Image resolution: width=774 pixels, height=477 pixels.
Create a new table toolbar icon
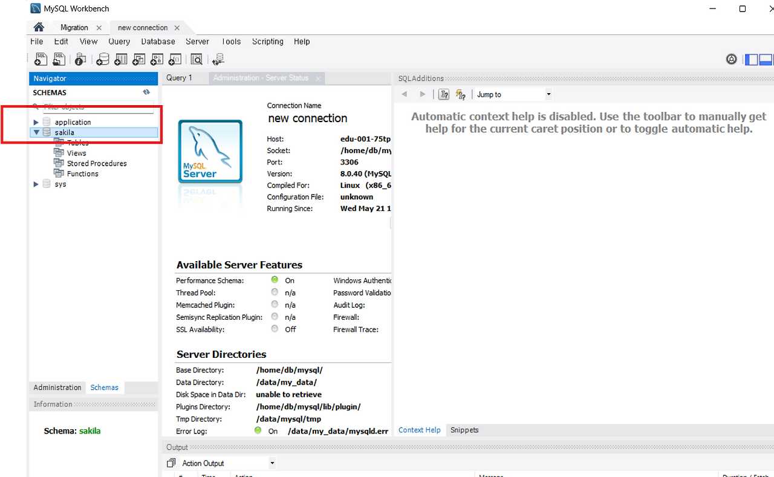[x=121, y=59]
